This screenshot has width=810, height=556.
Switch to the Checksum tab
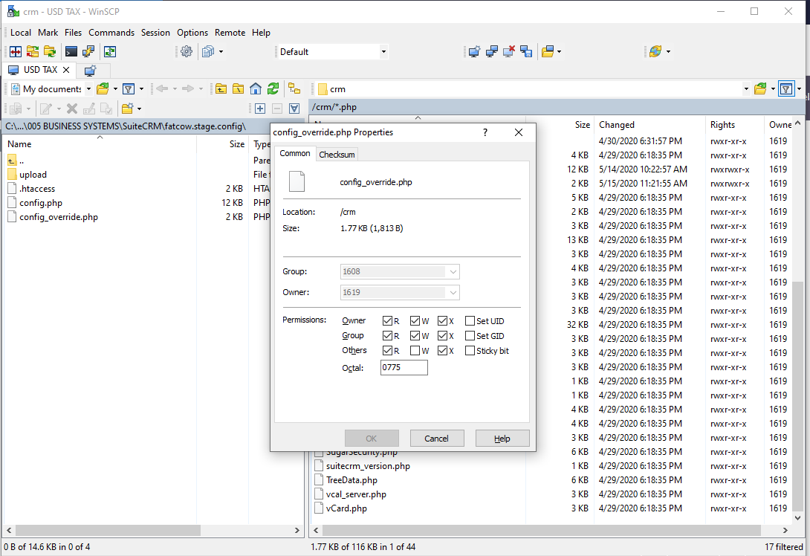(x=337, y=155)
